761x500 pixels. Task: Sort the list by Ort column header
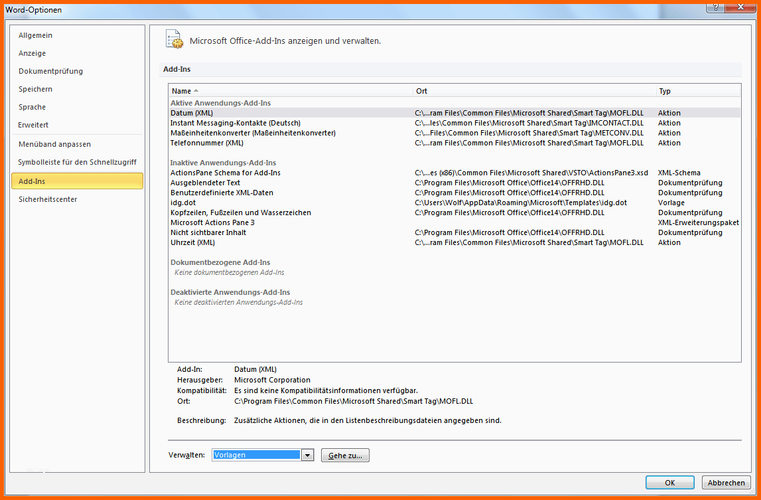tap(534, 91)
